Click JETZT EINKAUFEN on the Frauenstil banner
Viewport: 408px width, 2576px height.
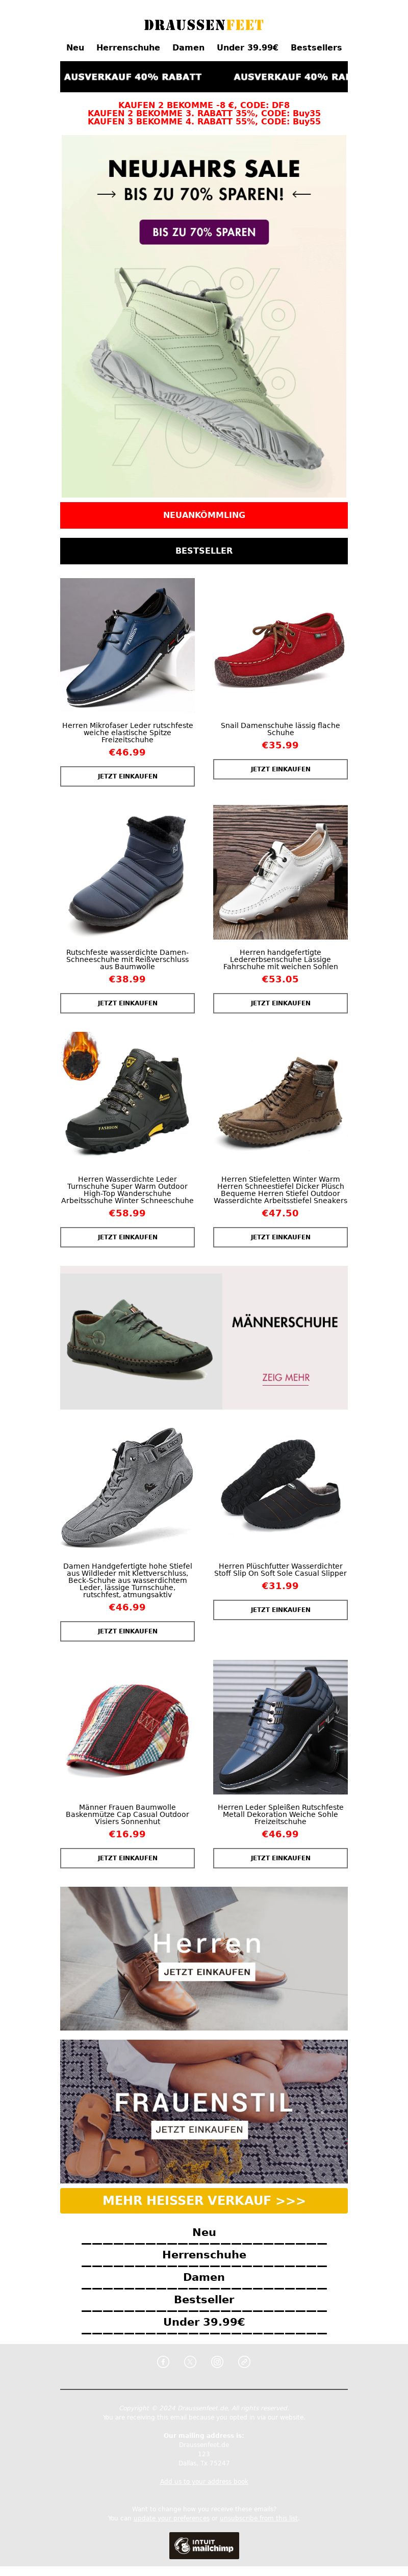199,2130
